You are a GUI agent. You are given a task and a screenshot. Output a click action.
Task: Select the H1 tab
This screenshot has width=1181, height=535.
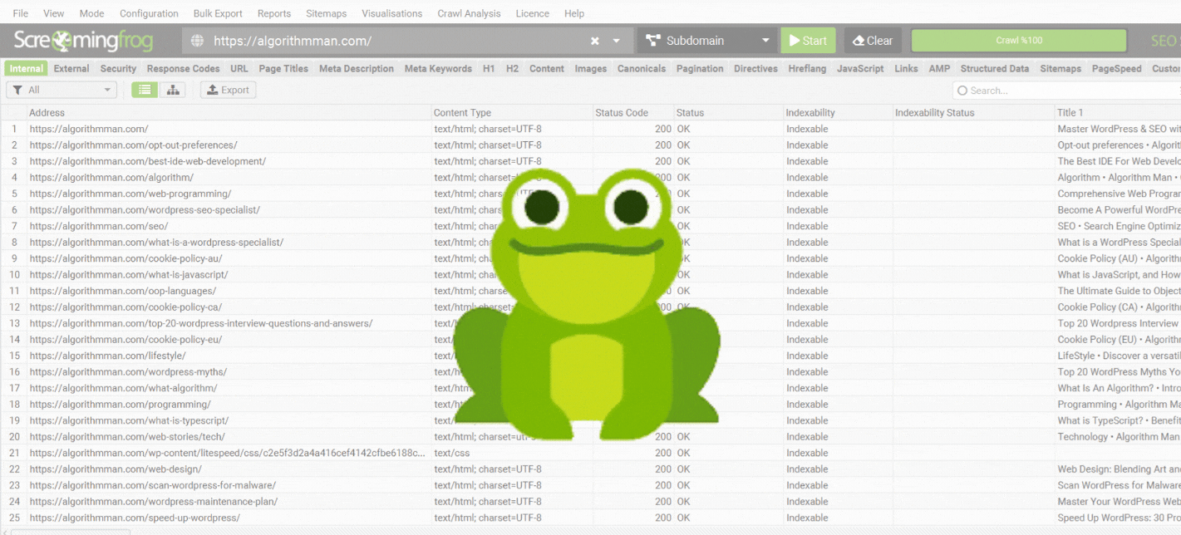pyautogui.click(x=489, y=69)
